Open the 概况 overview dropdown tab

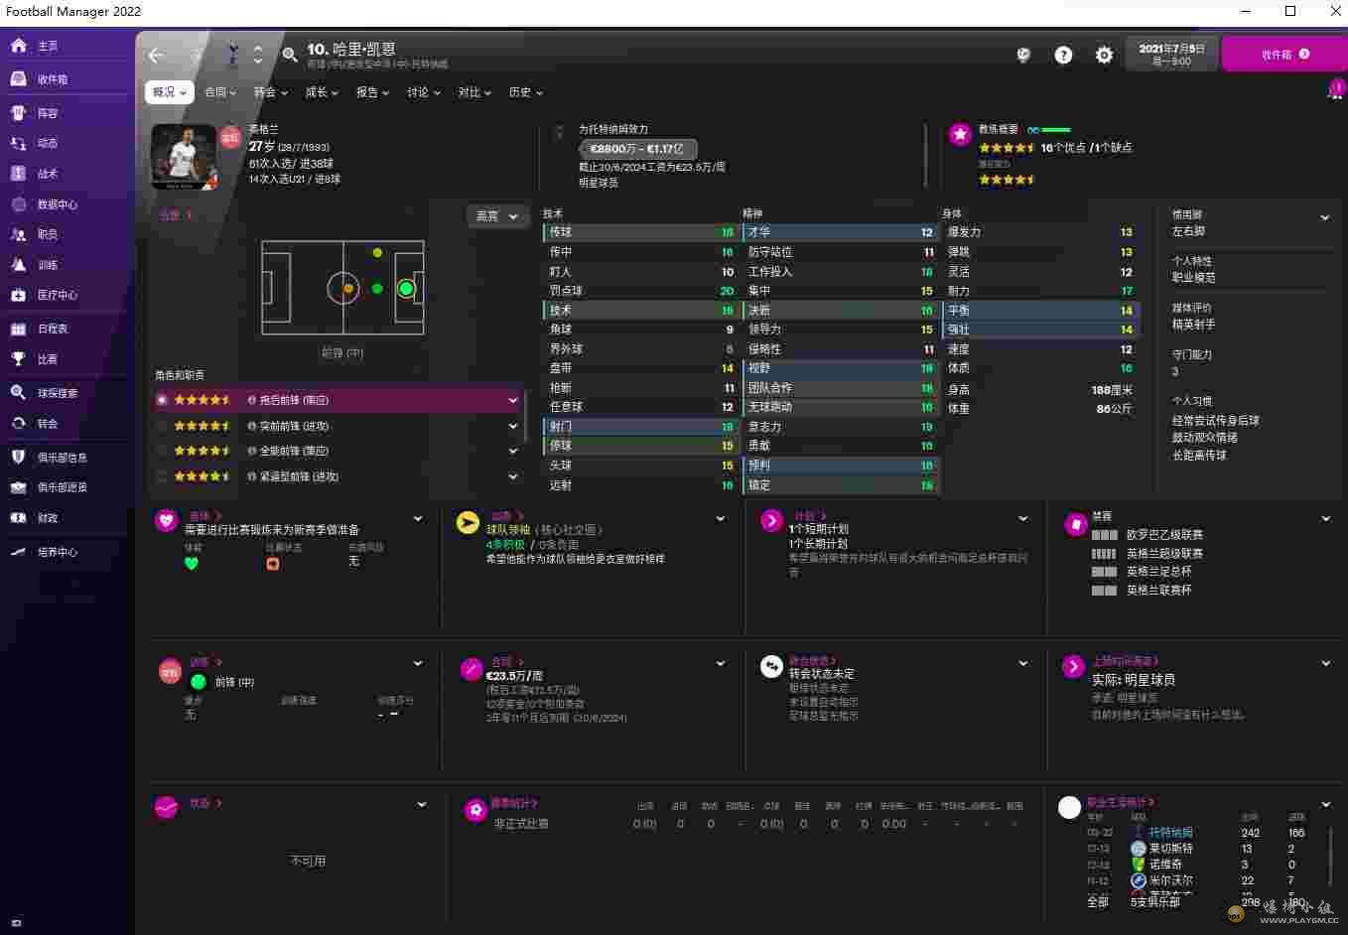coord(170,92)
